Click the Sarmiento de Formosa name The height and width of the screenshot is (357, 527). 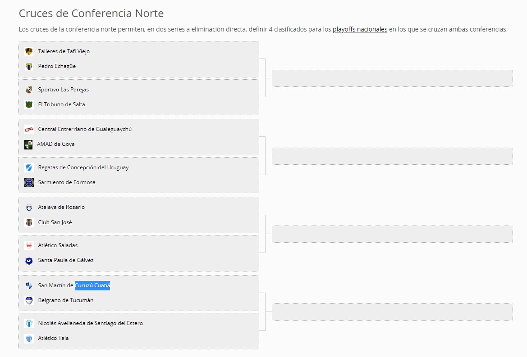click(67, 182)
